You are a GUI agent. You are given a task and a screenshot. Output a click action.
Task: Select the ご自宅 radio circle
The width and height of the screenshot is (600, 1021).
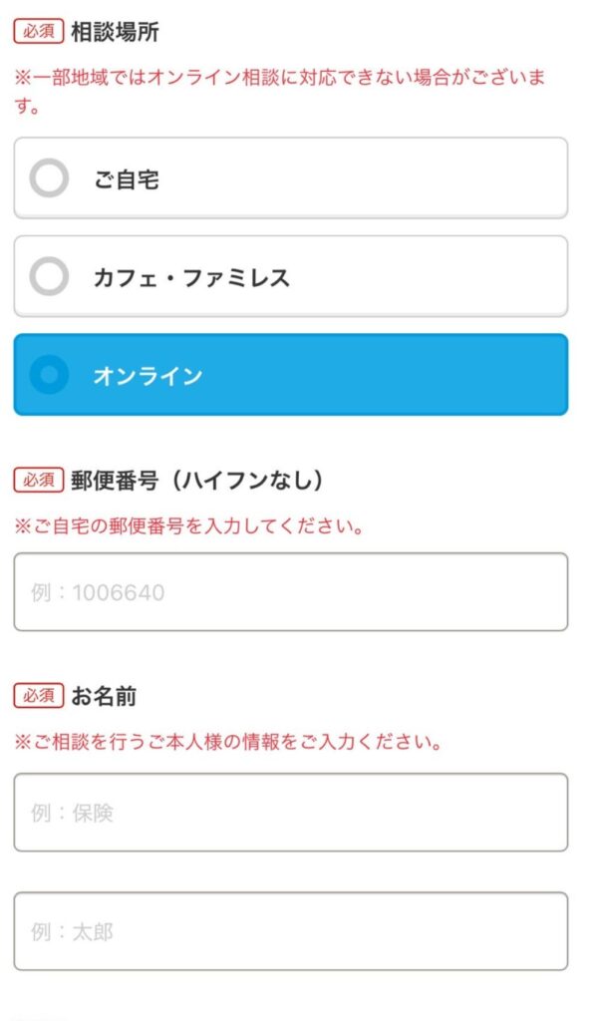49,179
